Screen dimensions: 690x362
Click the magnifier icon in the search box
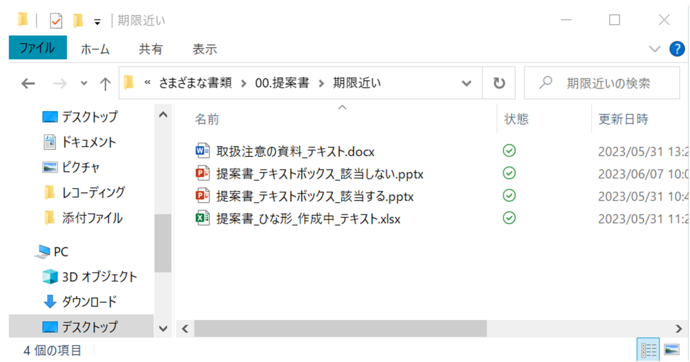point(545,83)
